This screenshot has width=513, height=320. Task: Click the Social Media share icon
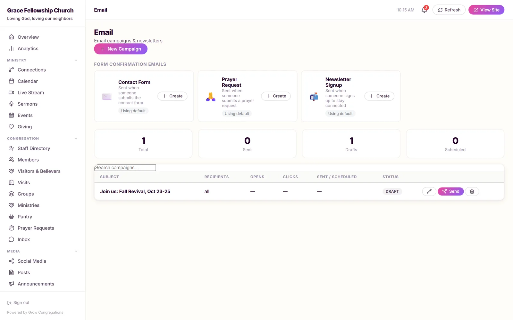click(x=12, y=261)
